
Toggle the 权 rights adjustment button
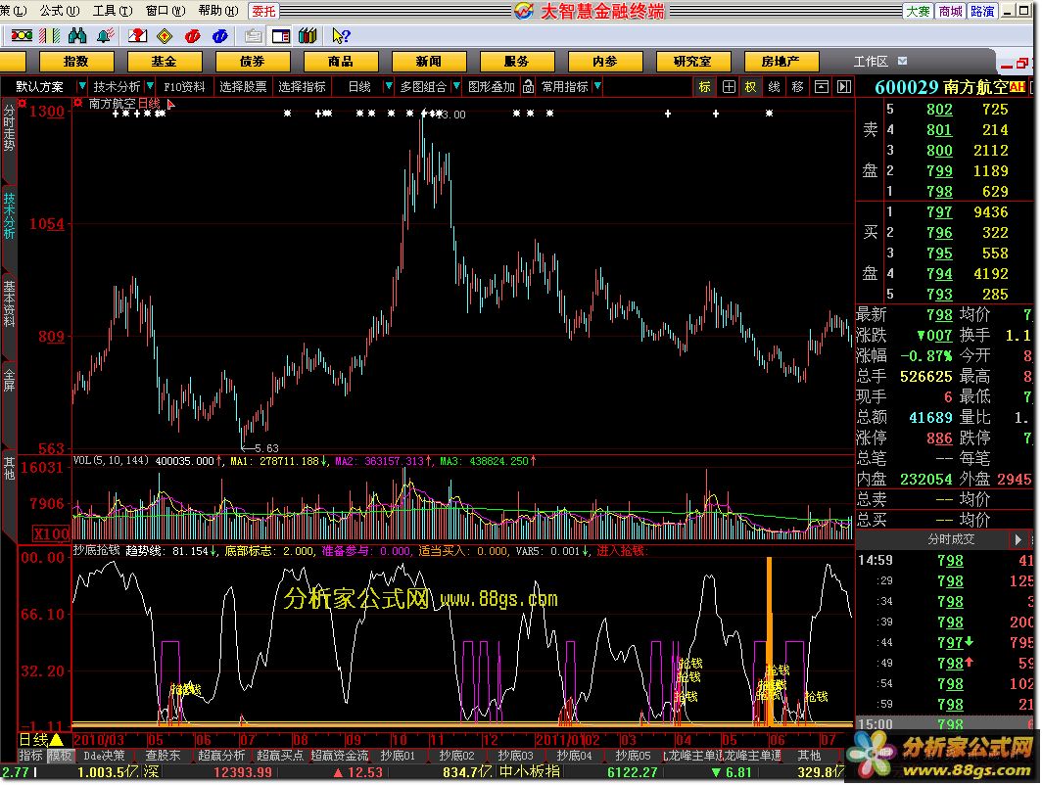tap(751, 86)
